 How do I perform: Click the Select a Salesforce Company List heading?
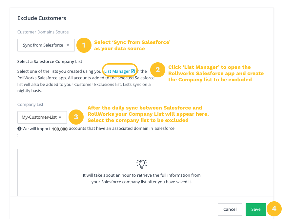coord(50,62)
